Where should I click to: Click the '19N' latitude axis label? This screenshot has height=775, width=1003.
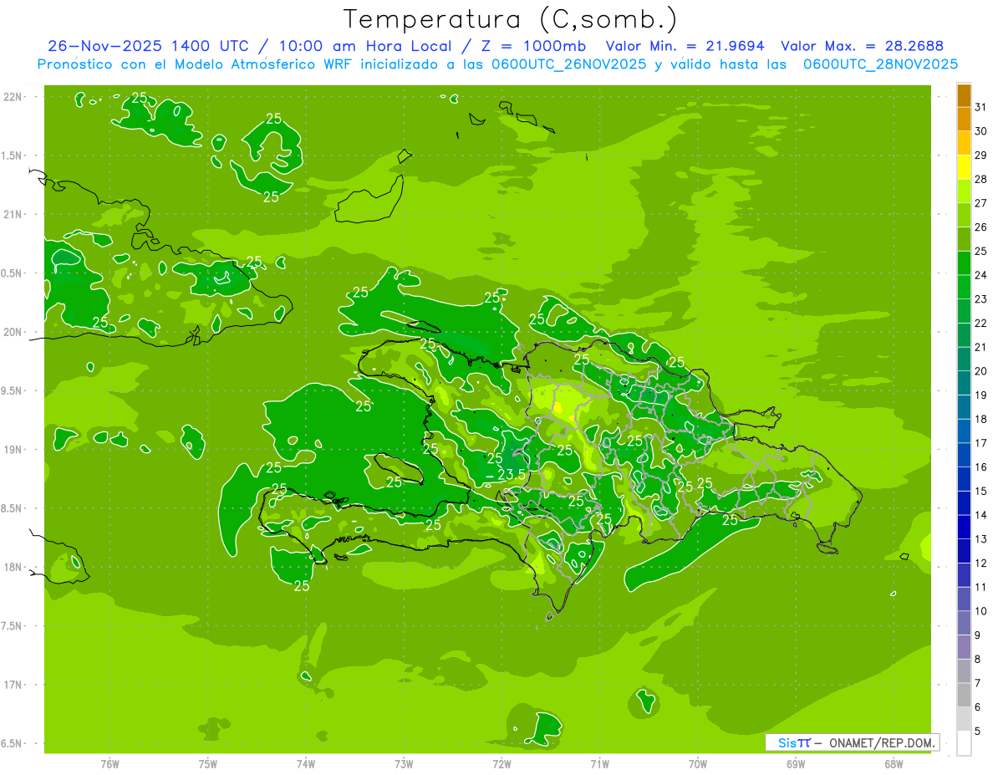(13, 450)
